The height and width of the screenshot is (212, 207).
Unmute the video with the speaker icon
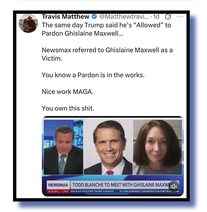coord(174,186)
